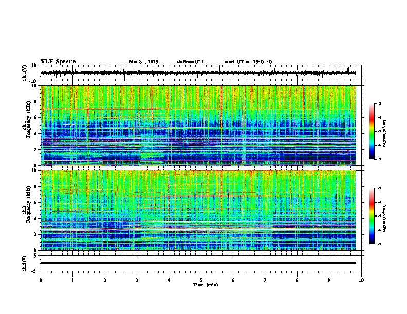Viewport: 407px width, 314px height.
Task: Click the "-7" label on ch.1 color bar
Action: pyautogui.click(x=379, y=159)
